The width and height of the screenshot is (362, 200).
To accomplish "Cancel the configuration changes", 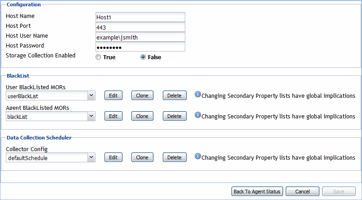I will 302,191.
